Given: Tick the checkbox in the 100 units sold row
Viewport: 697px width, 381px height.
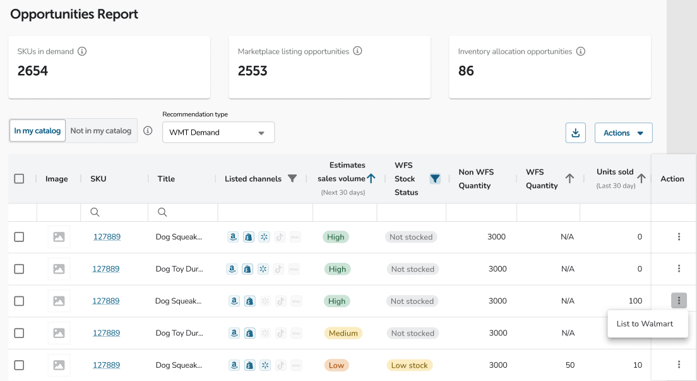Looking at the screenshot, I should point(19,301).
